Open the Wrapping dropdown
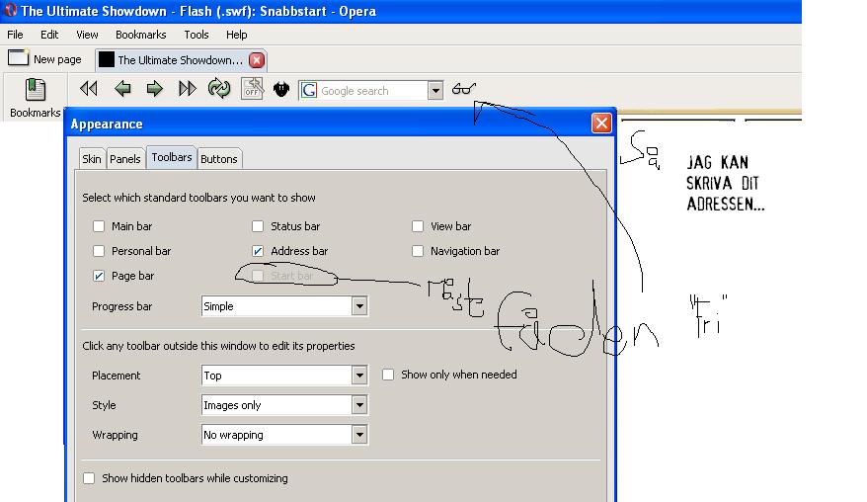867x502 pixels. (284, 435)
